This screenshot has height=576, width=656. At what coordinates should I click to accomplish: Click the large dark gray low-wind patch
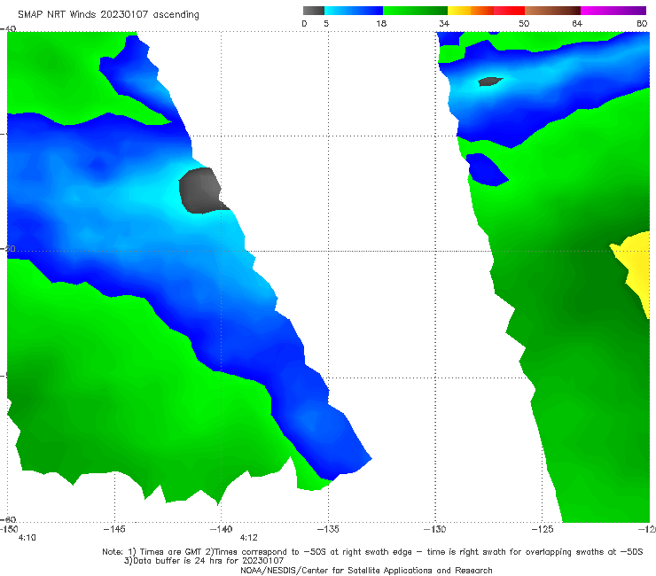(201, 191)
